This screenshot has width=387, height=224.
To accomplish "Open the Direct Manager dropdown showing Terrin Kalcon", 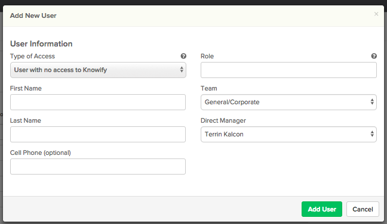I will pyautogui.click(x=288, y=135).
